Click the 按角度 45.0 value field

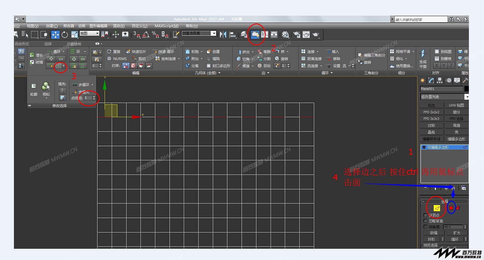point(453,227)
